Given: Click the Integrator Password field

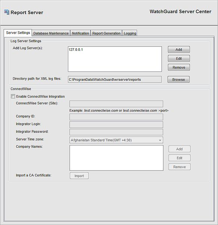Looking at the screenshot, I should (116, 132).
